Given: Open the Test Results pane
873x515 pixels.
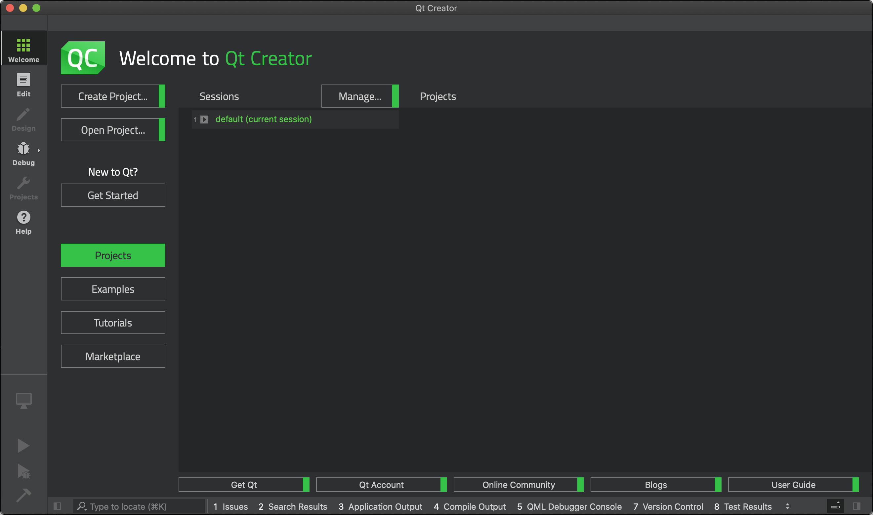Looking at the screenshot, I should tap(743, 506).
